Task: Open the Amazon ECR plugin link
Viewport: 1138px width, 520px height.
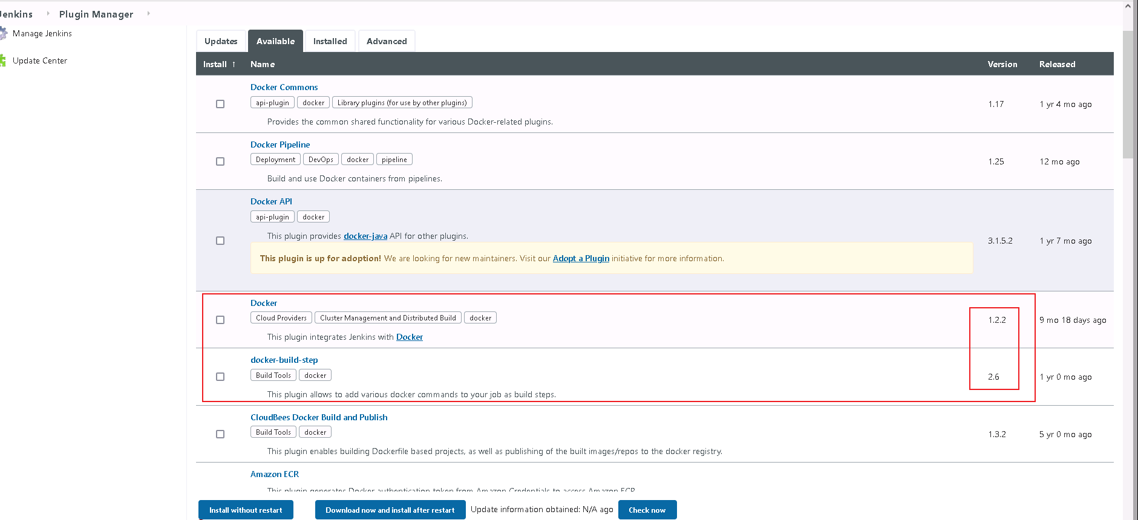Action: (275, 474)
